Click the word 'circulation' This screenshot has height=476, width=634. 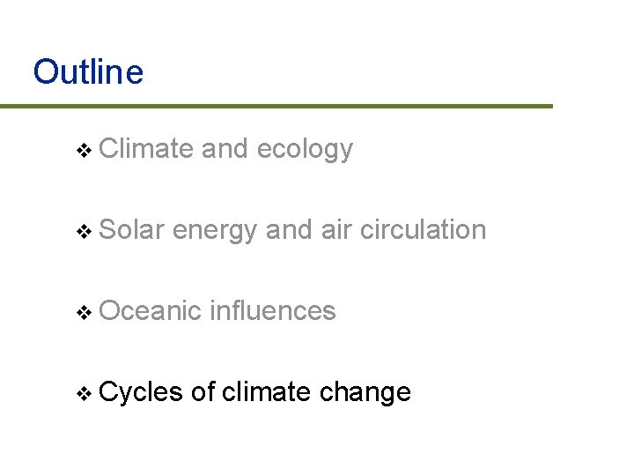[423, 229]
